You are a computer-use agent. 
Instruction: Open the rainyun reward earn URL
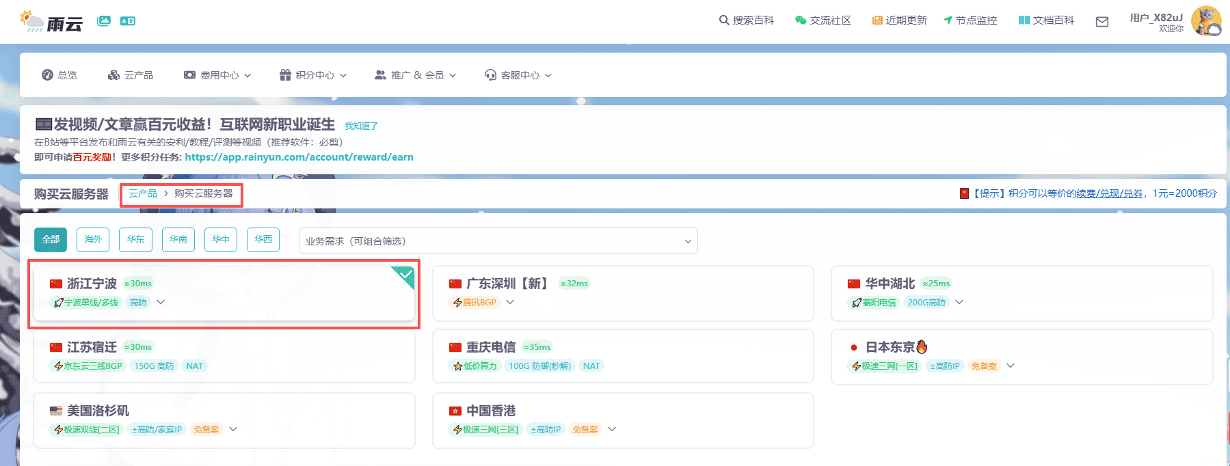[x=299, y=157]
